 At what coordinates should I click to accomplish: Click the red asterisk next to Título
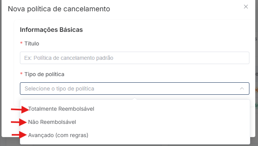[21, 43]
